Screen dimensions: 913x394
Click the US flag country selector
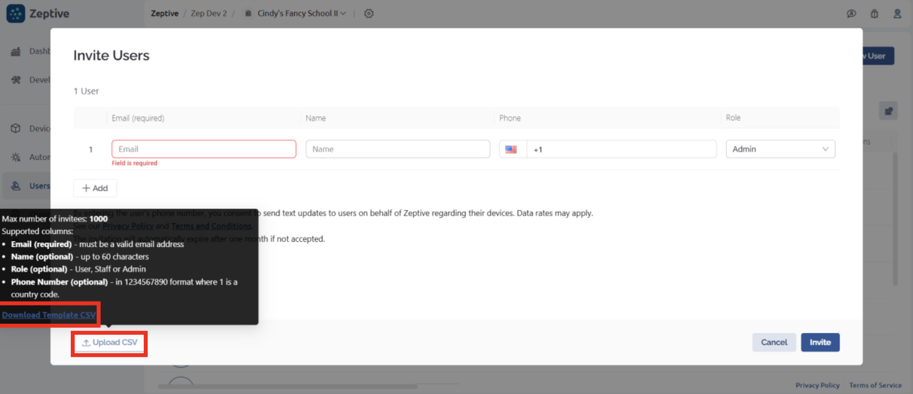[511, 149]
